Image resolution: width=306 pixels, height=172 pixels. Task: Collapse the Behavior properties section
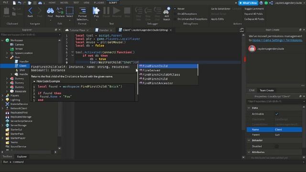(249, 140)
